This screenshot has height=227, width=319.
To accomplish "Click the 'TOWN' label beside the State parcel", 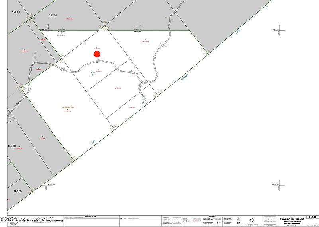I will [93, 142].
